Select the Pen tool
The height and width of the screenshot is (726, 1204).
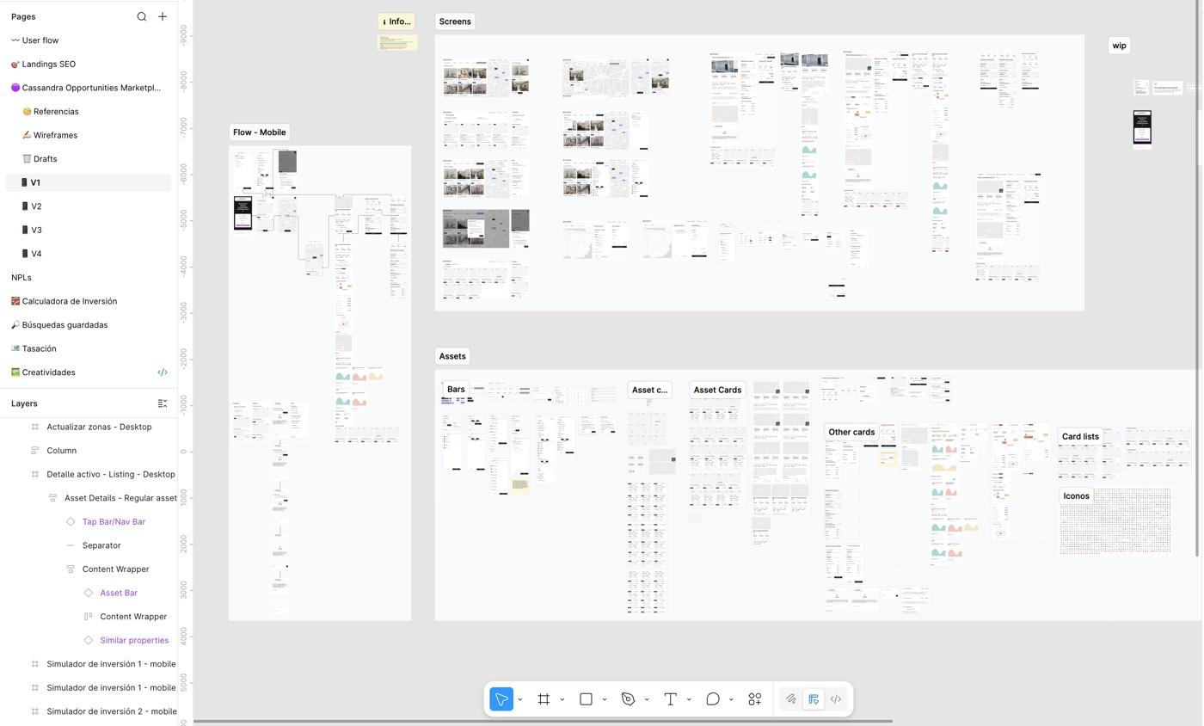point(628,699)
